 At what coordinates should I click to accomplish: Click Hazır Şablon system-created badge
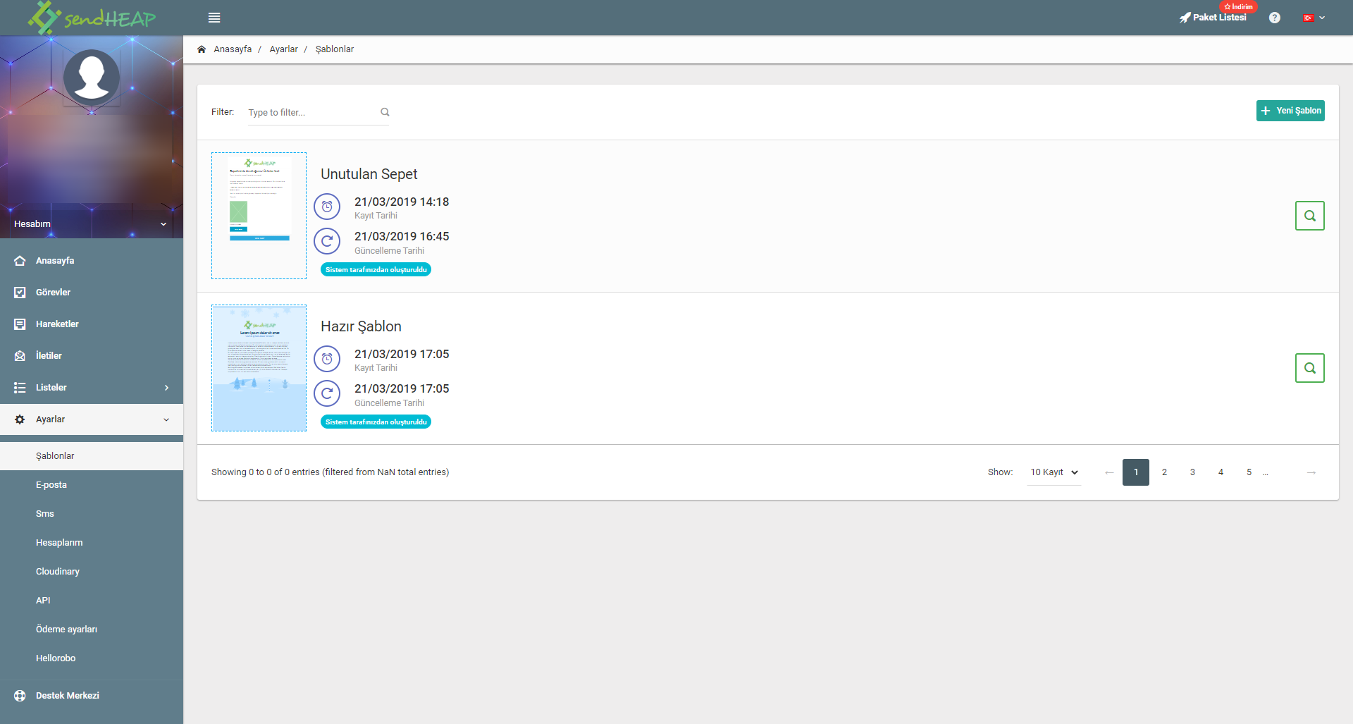click(x=376, y=422)
